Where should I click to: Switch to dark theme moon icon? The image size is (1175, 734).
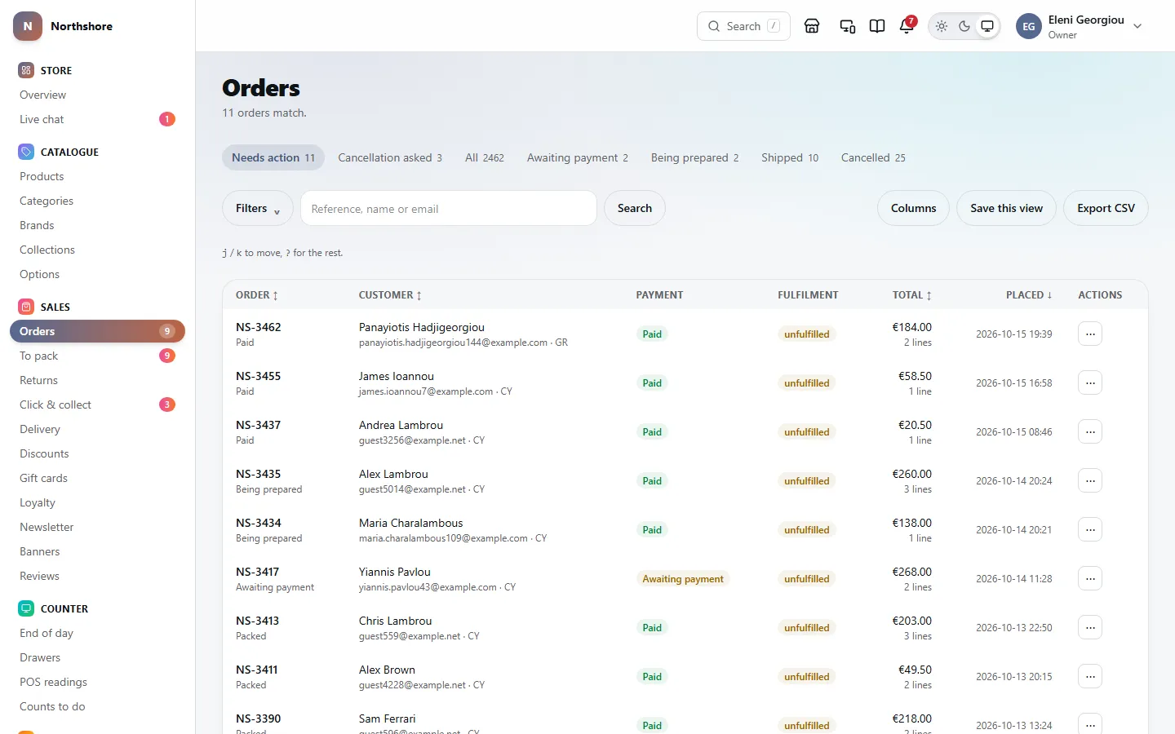click(x=964, y=26)
